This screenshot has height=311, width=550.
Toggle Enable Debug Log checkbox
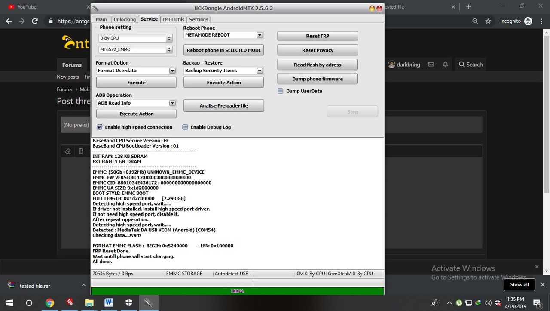pos(185,127)
